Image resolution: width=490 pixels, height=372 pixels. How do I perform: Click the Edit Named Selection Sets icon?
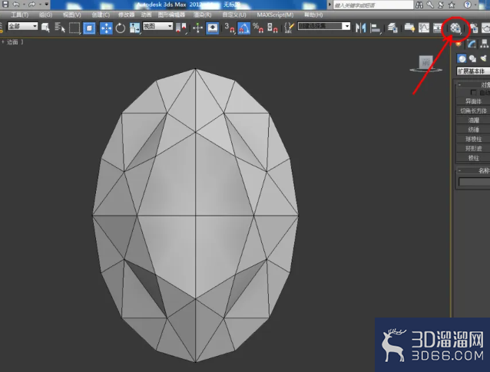(290, 28)
